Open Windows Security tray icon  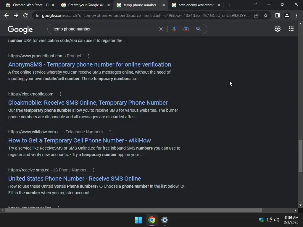tap(261, 220)
